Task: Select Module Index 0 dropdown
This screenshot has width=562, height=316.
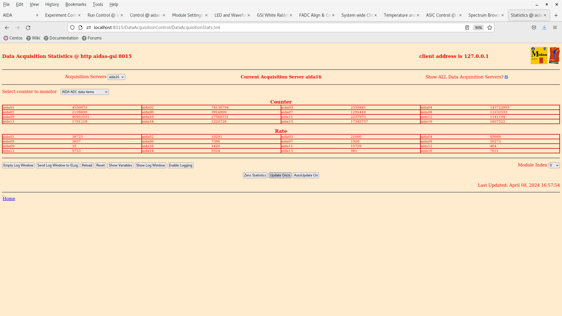Action: 554,165
